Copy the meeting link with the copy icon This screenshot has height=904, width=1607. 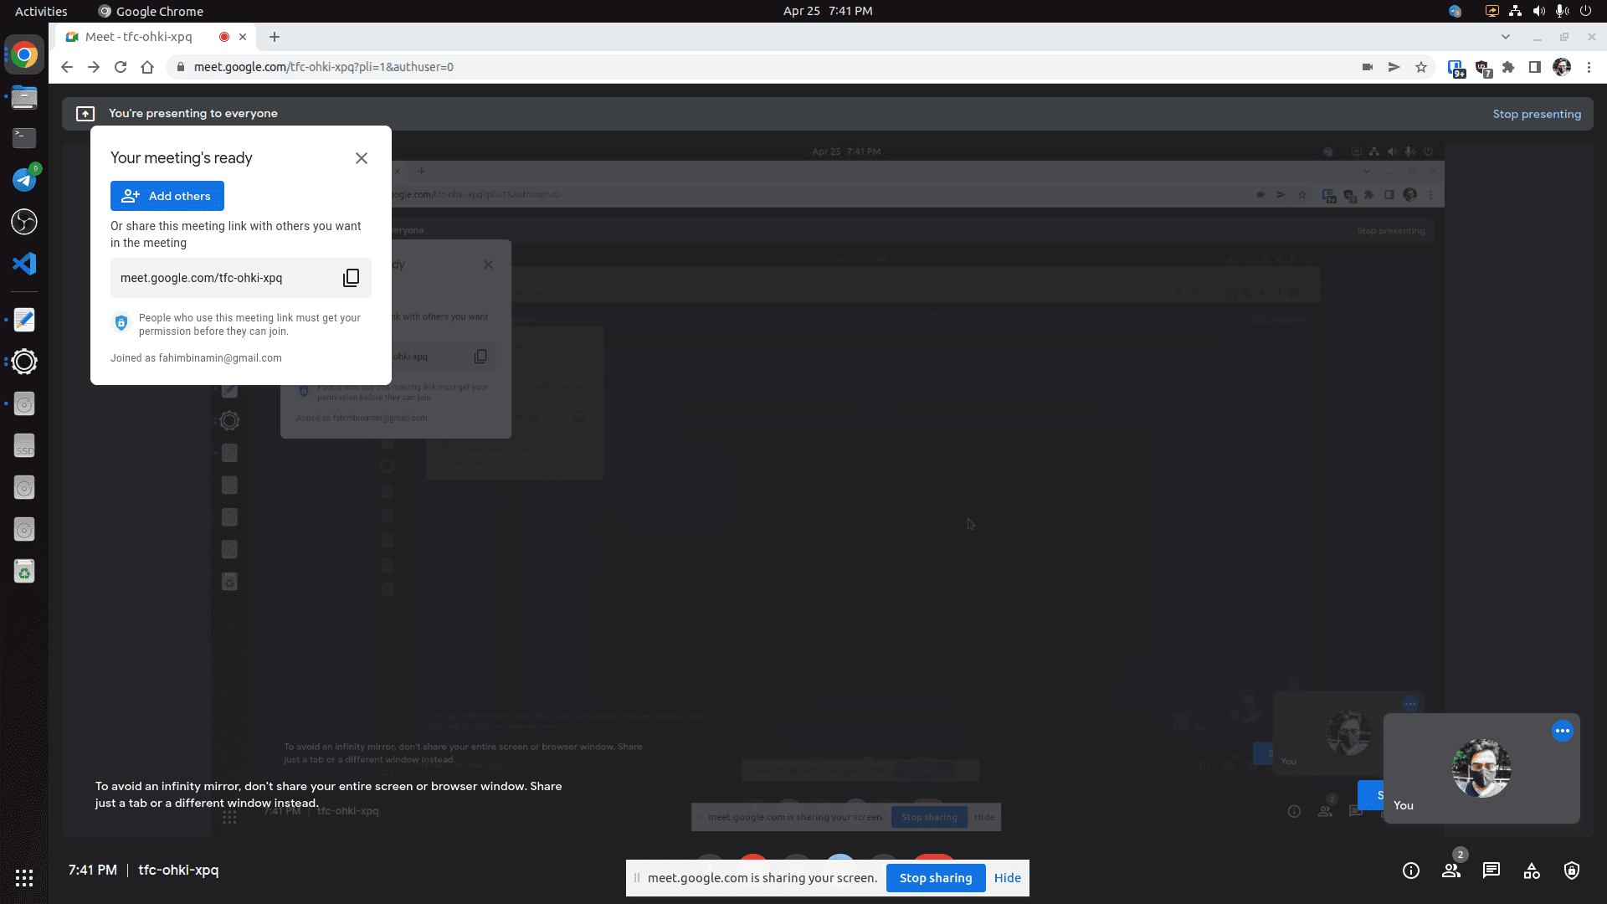click(352, 278)
